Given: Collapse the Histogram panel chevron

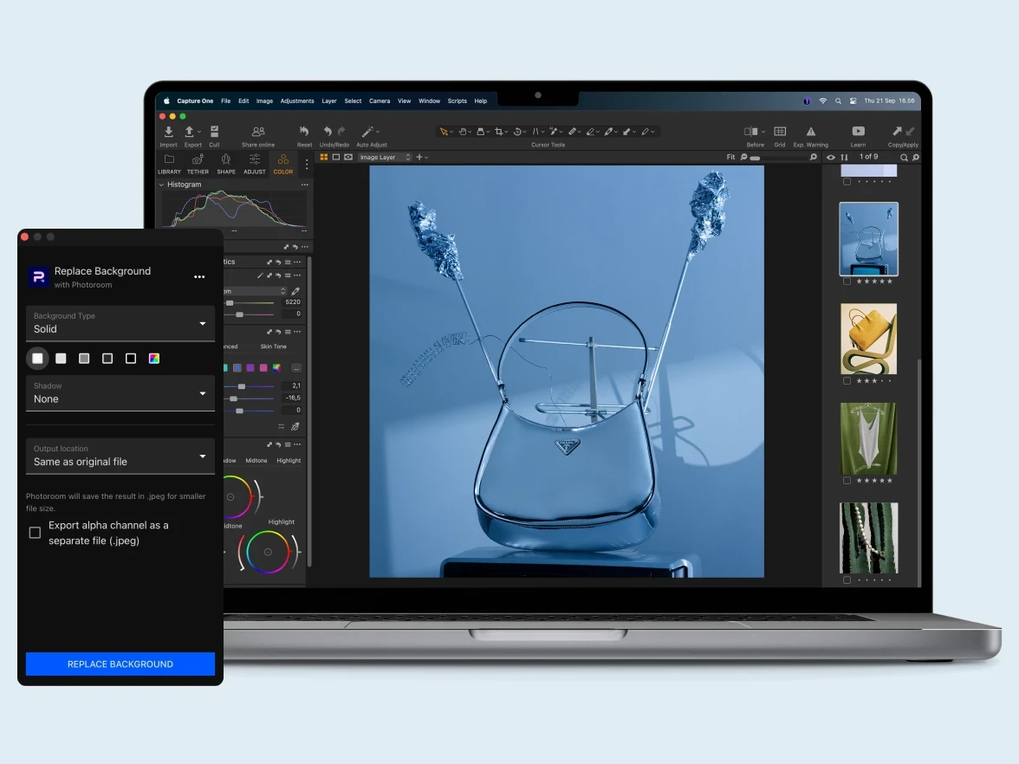Looking at the screenshot, I should click(162, 185).
